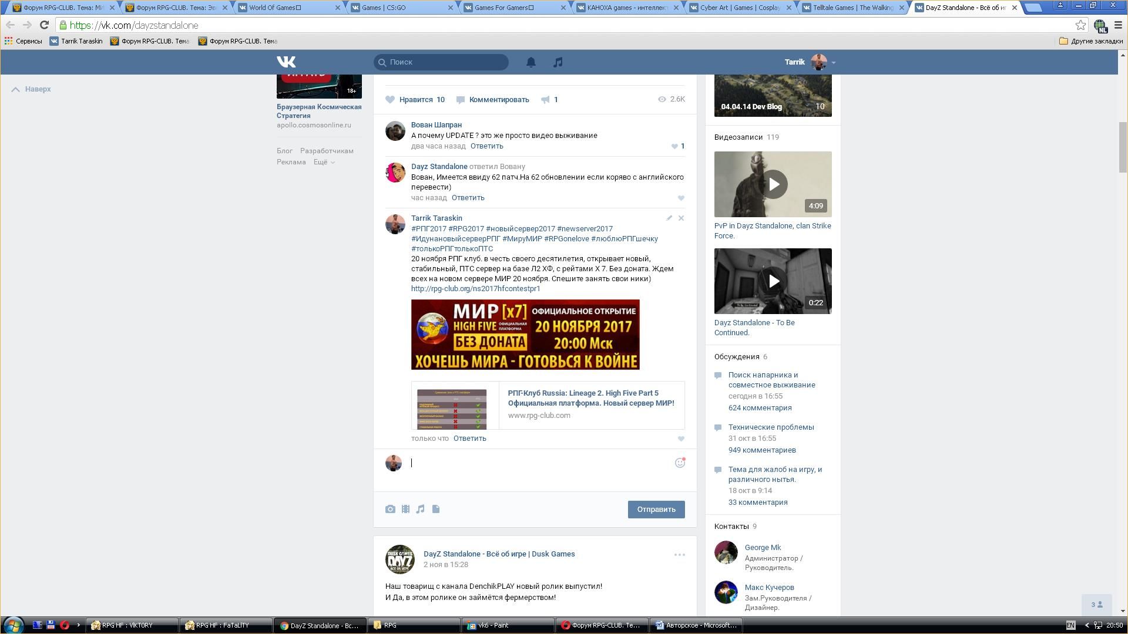Attach a video to the comment
1128x634 pixels.
(405, 510)
